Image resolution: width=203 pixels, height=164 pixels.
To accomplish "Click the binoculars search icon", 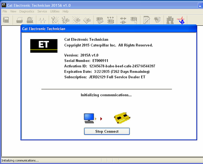I will 170,20.
